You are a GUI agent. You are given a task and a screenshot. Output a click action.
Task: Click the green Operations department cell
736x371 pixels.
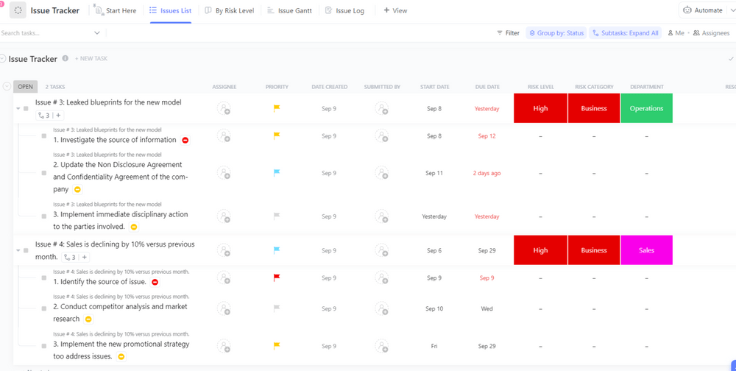pyautogui.click(x=646, y=109)
